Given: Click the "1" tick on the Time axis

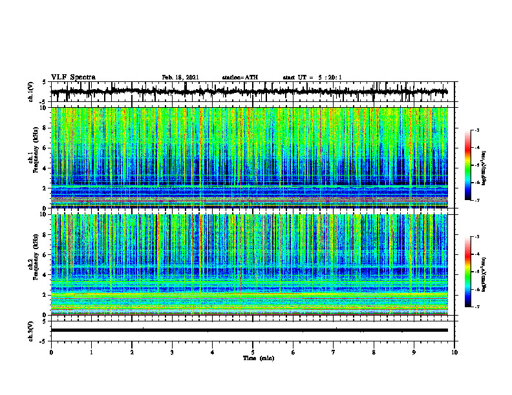Looking at the screenshot, I should [x=91, y=352].
